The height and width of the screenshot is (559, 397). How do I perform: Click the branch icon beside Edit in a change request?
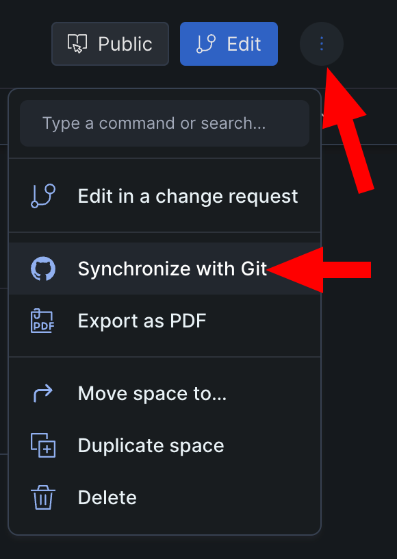tap(42, 196)
